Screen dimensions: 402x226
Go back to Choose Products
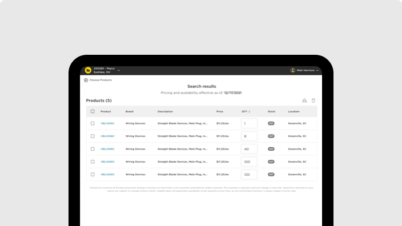coord(98,80)
